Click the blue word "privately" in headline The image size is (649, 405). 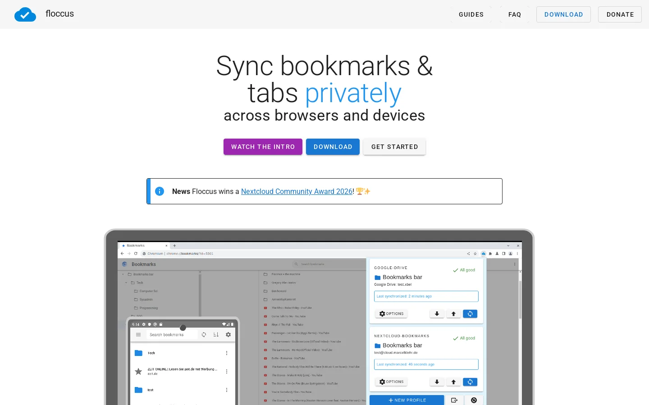353,93
